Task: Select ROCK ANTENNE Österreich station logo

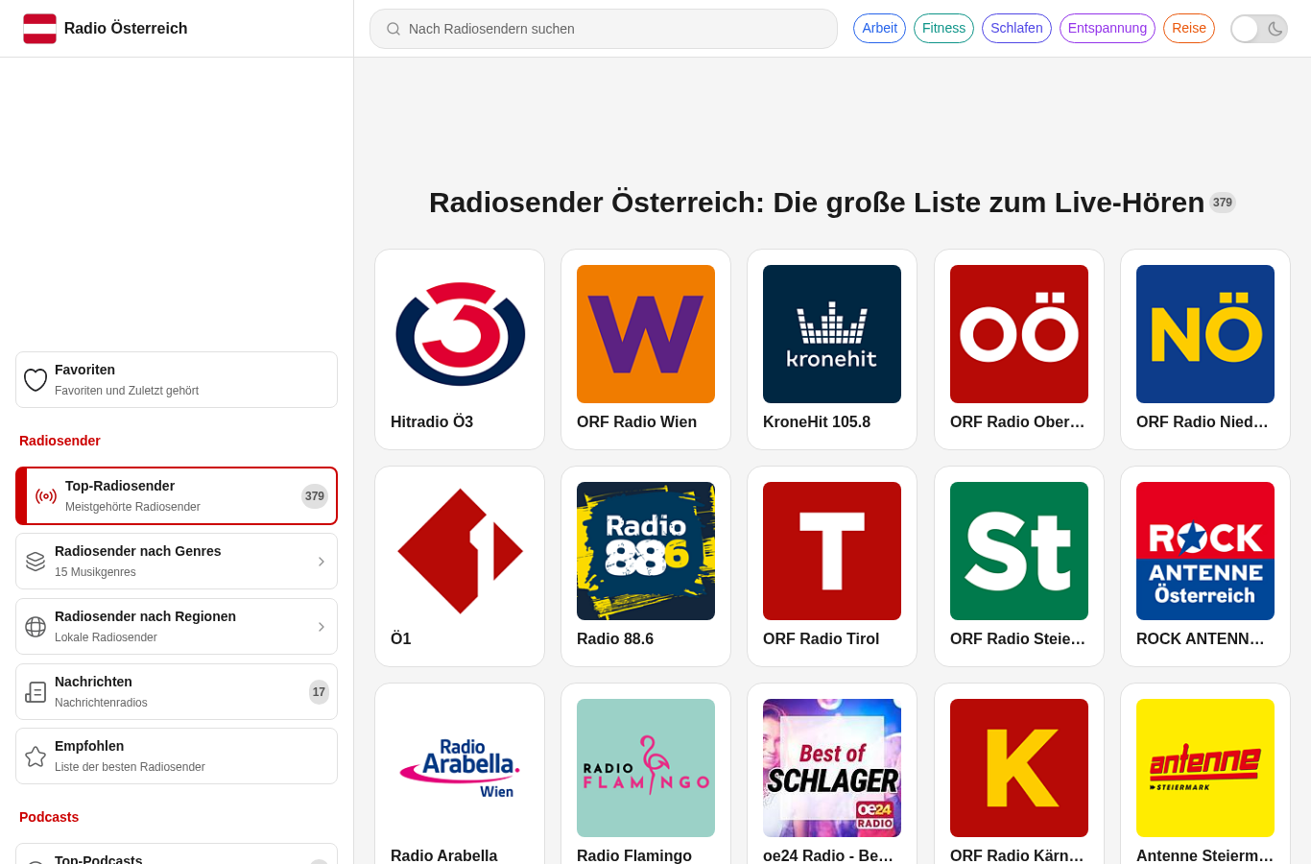Action: [x=1205, y=551]
